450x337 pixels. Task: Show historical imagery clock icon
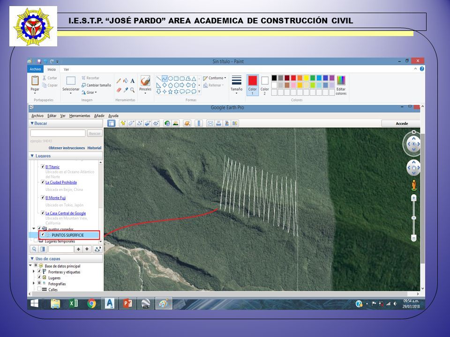[x=167, y=123]
